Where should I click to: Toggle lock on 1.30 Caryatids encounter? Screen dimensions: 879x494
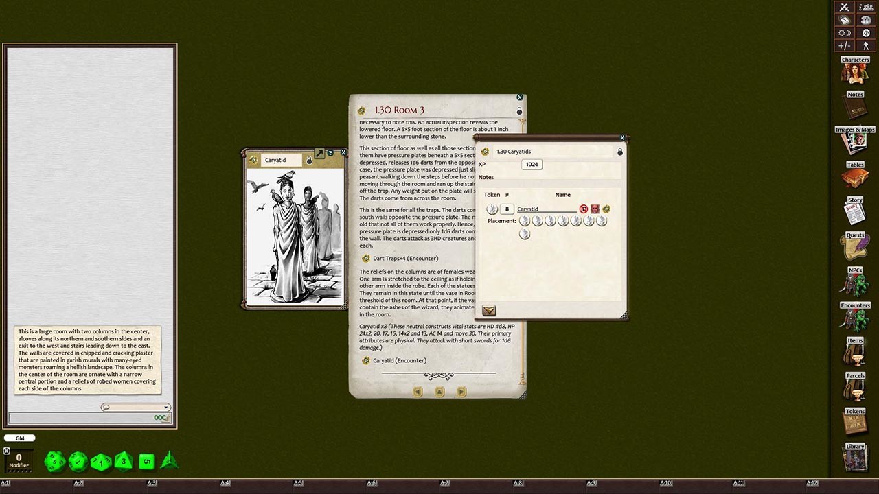pos(620,152)
